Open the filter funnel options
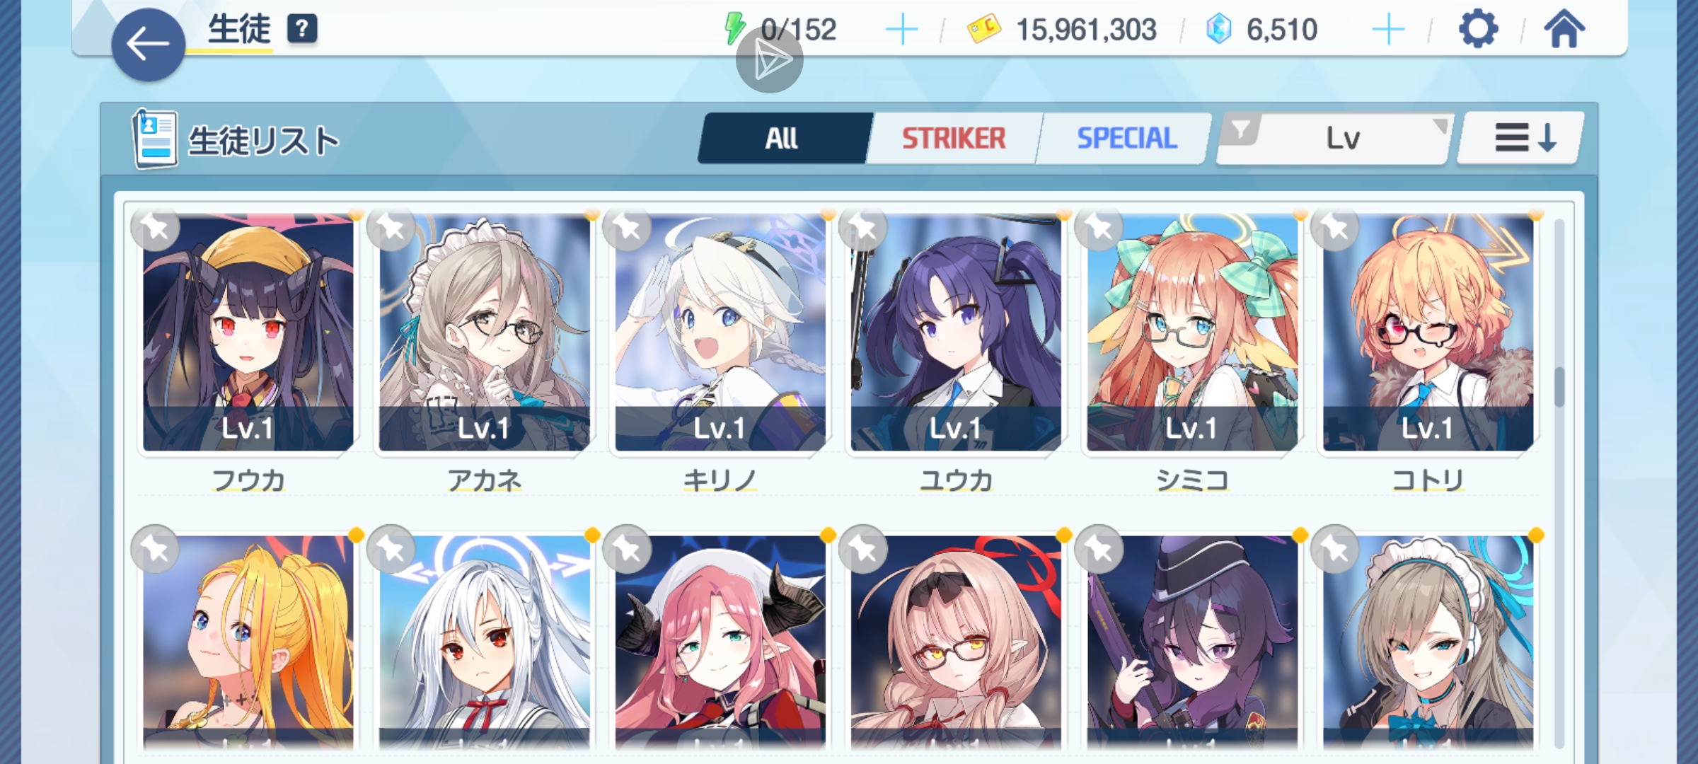 coord(1241,130)
